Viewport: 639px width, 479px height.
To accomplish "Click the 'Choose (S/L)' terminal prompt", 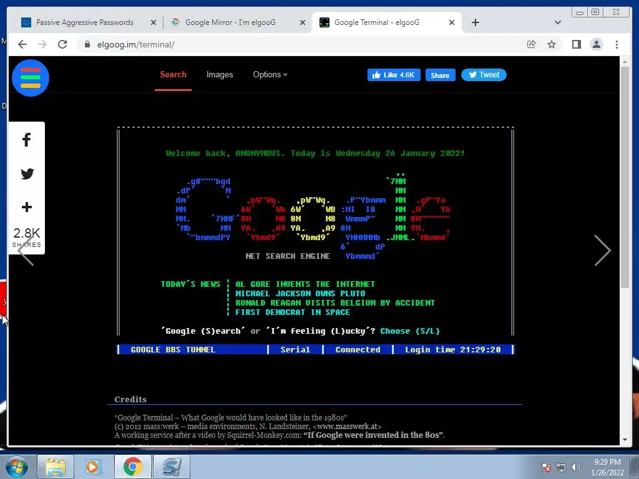I will [410, 331].
